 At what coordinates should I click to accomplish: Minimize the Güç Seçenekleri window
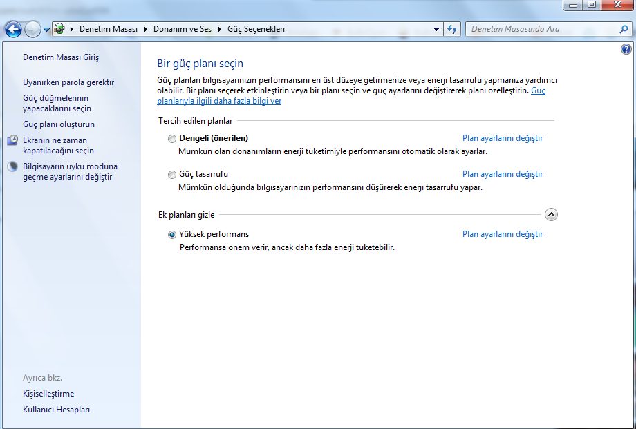(x=573, y=5)
